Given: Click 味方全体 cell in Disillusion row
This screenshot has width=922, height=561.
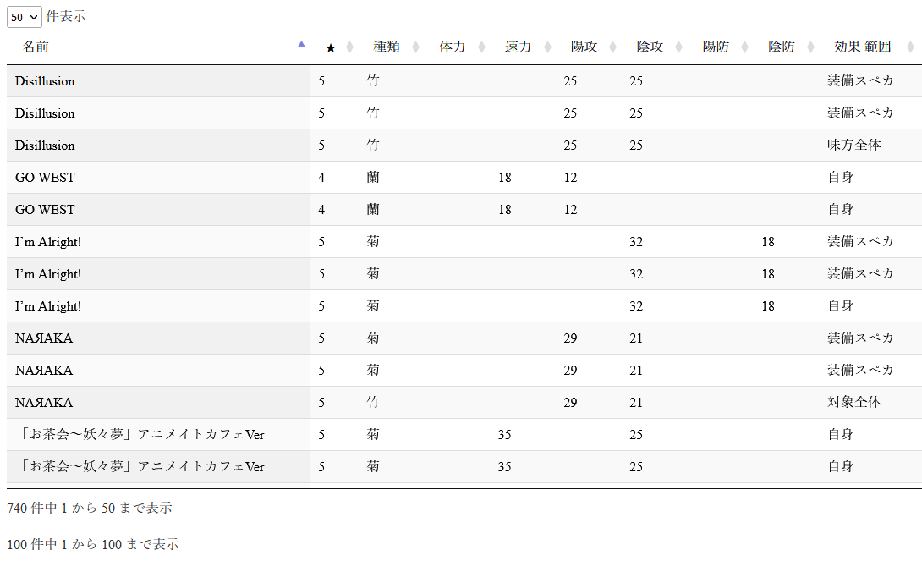Looking at the screenshot, I should click(x=853, y=146).
